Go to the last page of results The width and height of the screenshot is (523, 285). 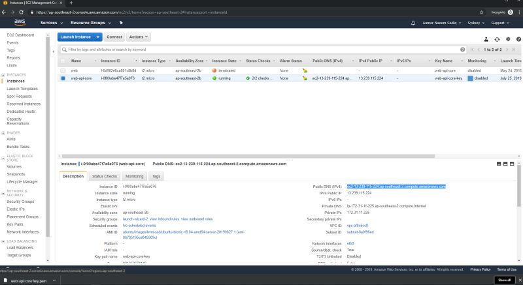513,50
